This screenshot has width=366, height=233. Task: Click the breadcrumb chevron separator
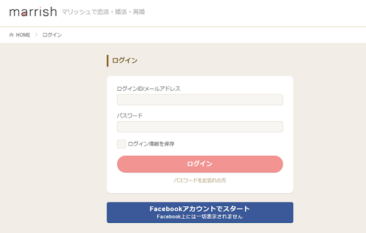(x=37, y=35)
